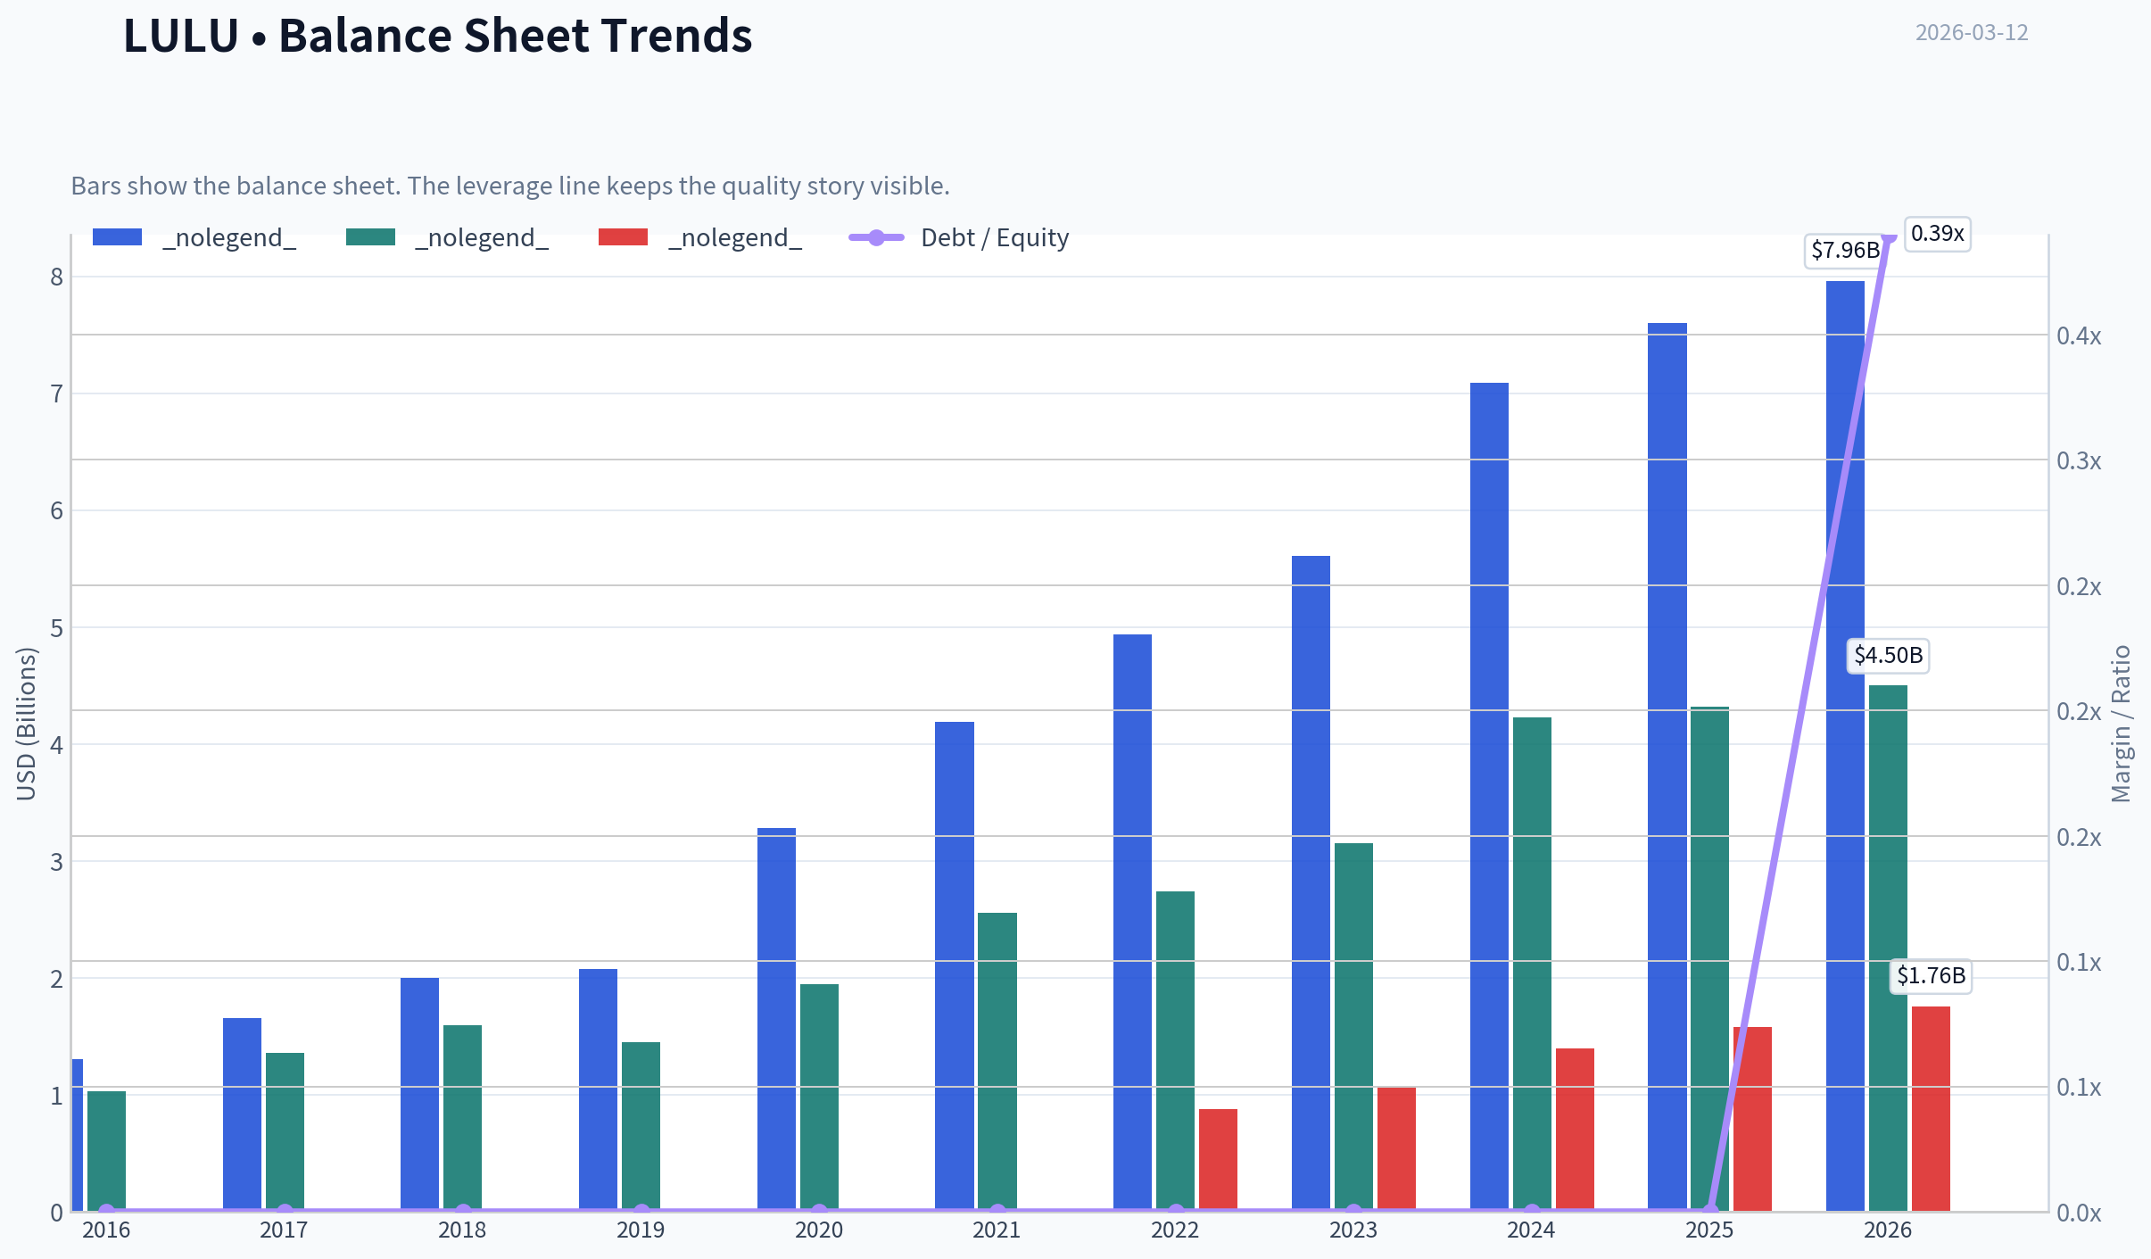
Task: Select the 0.39x ratio label
Action: pyautogui.click(x=1937, y=234)
